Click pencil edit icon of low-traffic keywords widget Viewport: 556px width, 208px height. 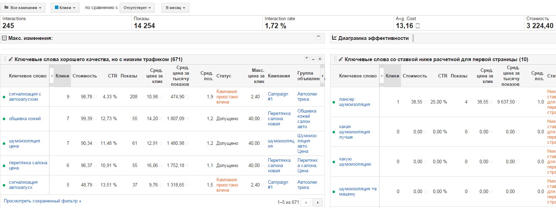click(11, 59)
